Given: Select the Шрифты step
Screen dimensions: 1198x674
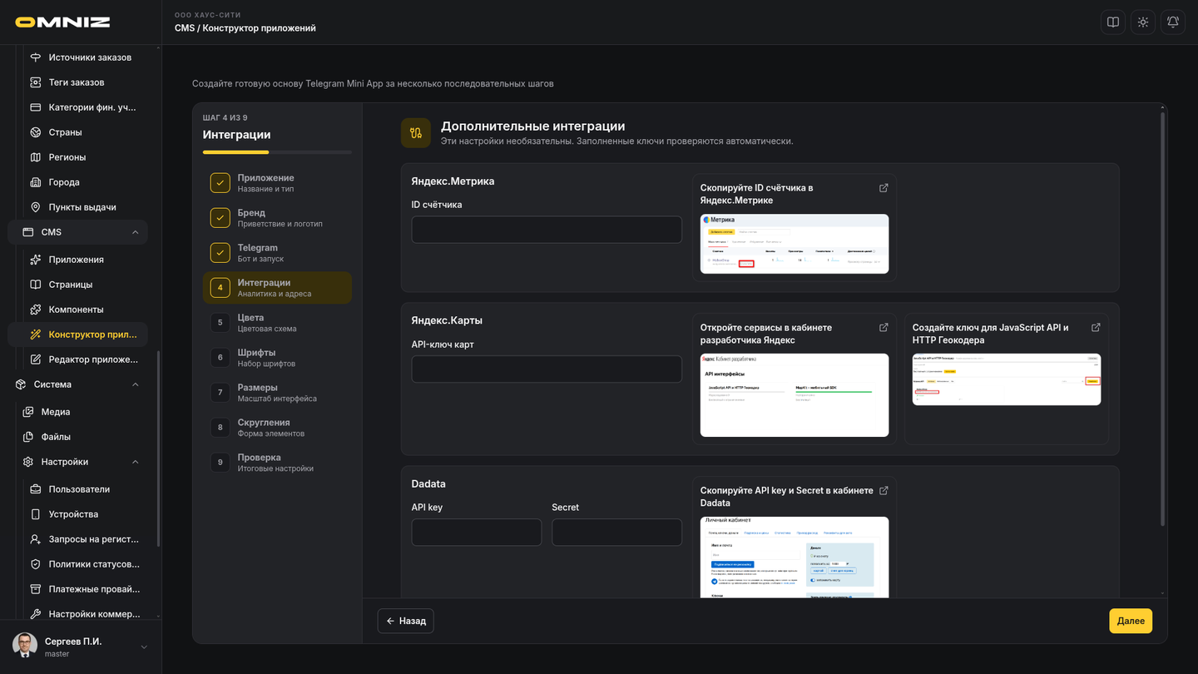Looking at the screenshot, I should click(277, 358).
